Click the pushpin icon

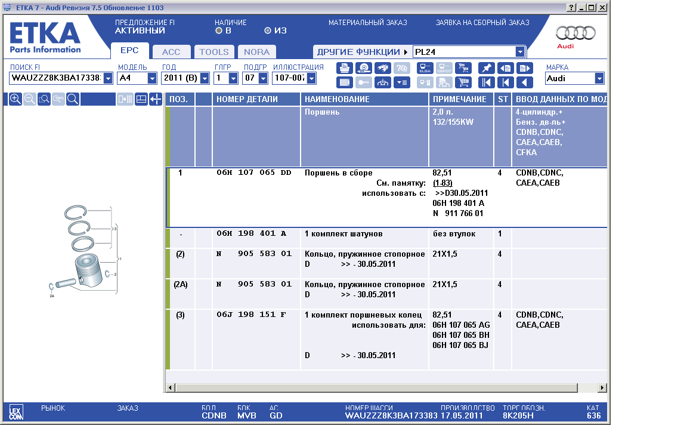[487, 69]
